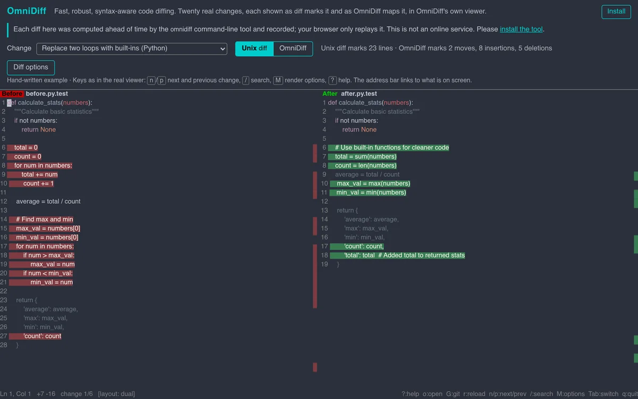Click the after.py.test file name
Screen dimensions: 638x399
pos(359,94)
